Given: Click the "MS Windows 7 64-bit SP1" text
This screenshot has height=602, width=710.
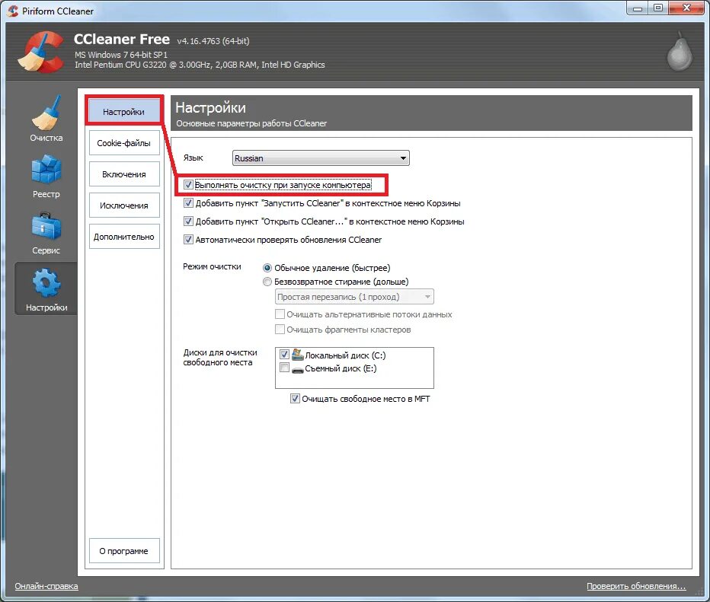Looking at the screenshot, I should [x=121, y=55].
